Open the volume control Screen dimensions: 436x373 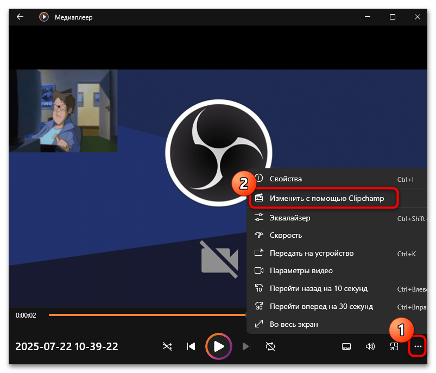(370, 346)
